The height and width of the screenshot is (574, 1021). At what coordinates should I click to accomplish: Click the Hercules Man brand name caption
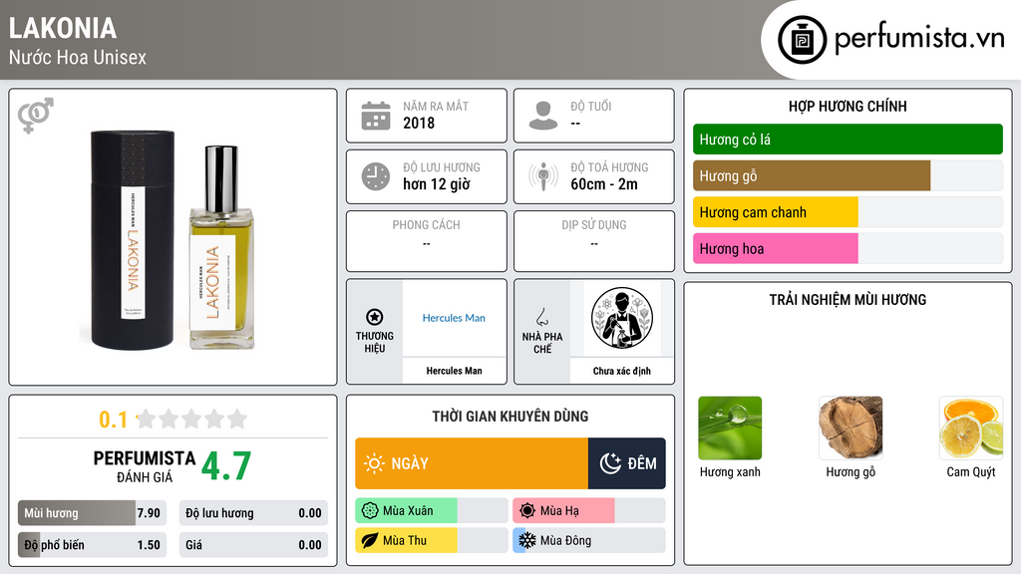pyautogui.click(x=454, y=371)
